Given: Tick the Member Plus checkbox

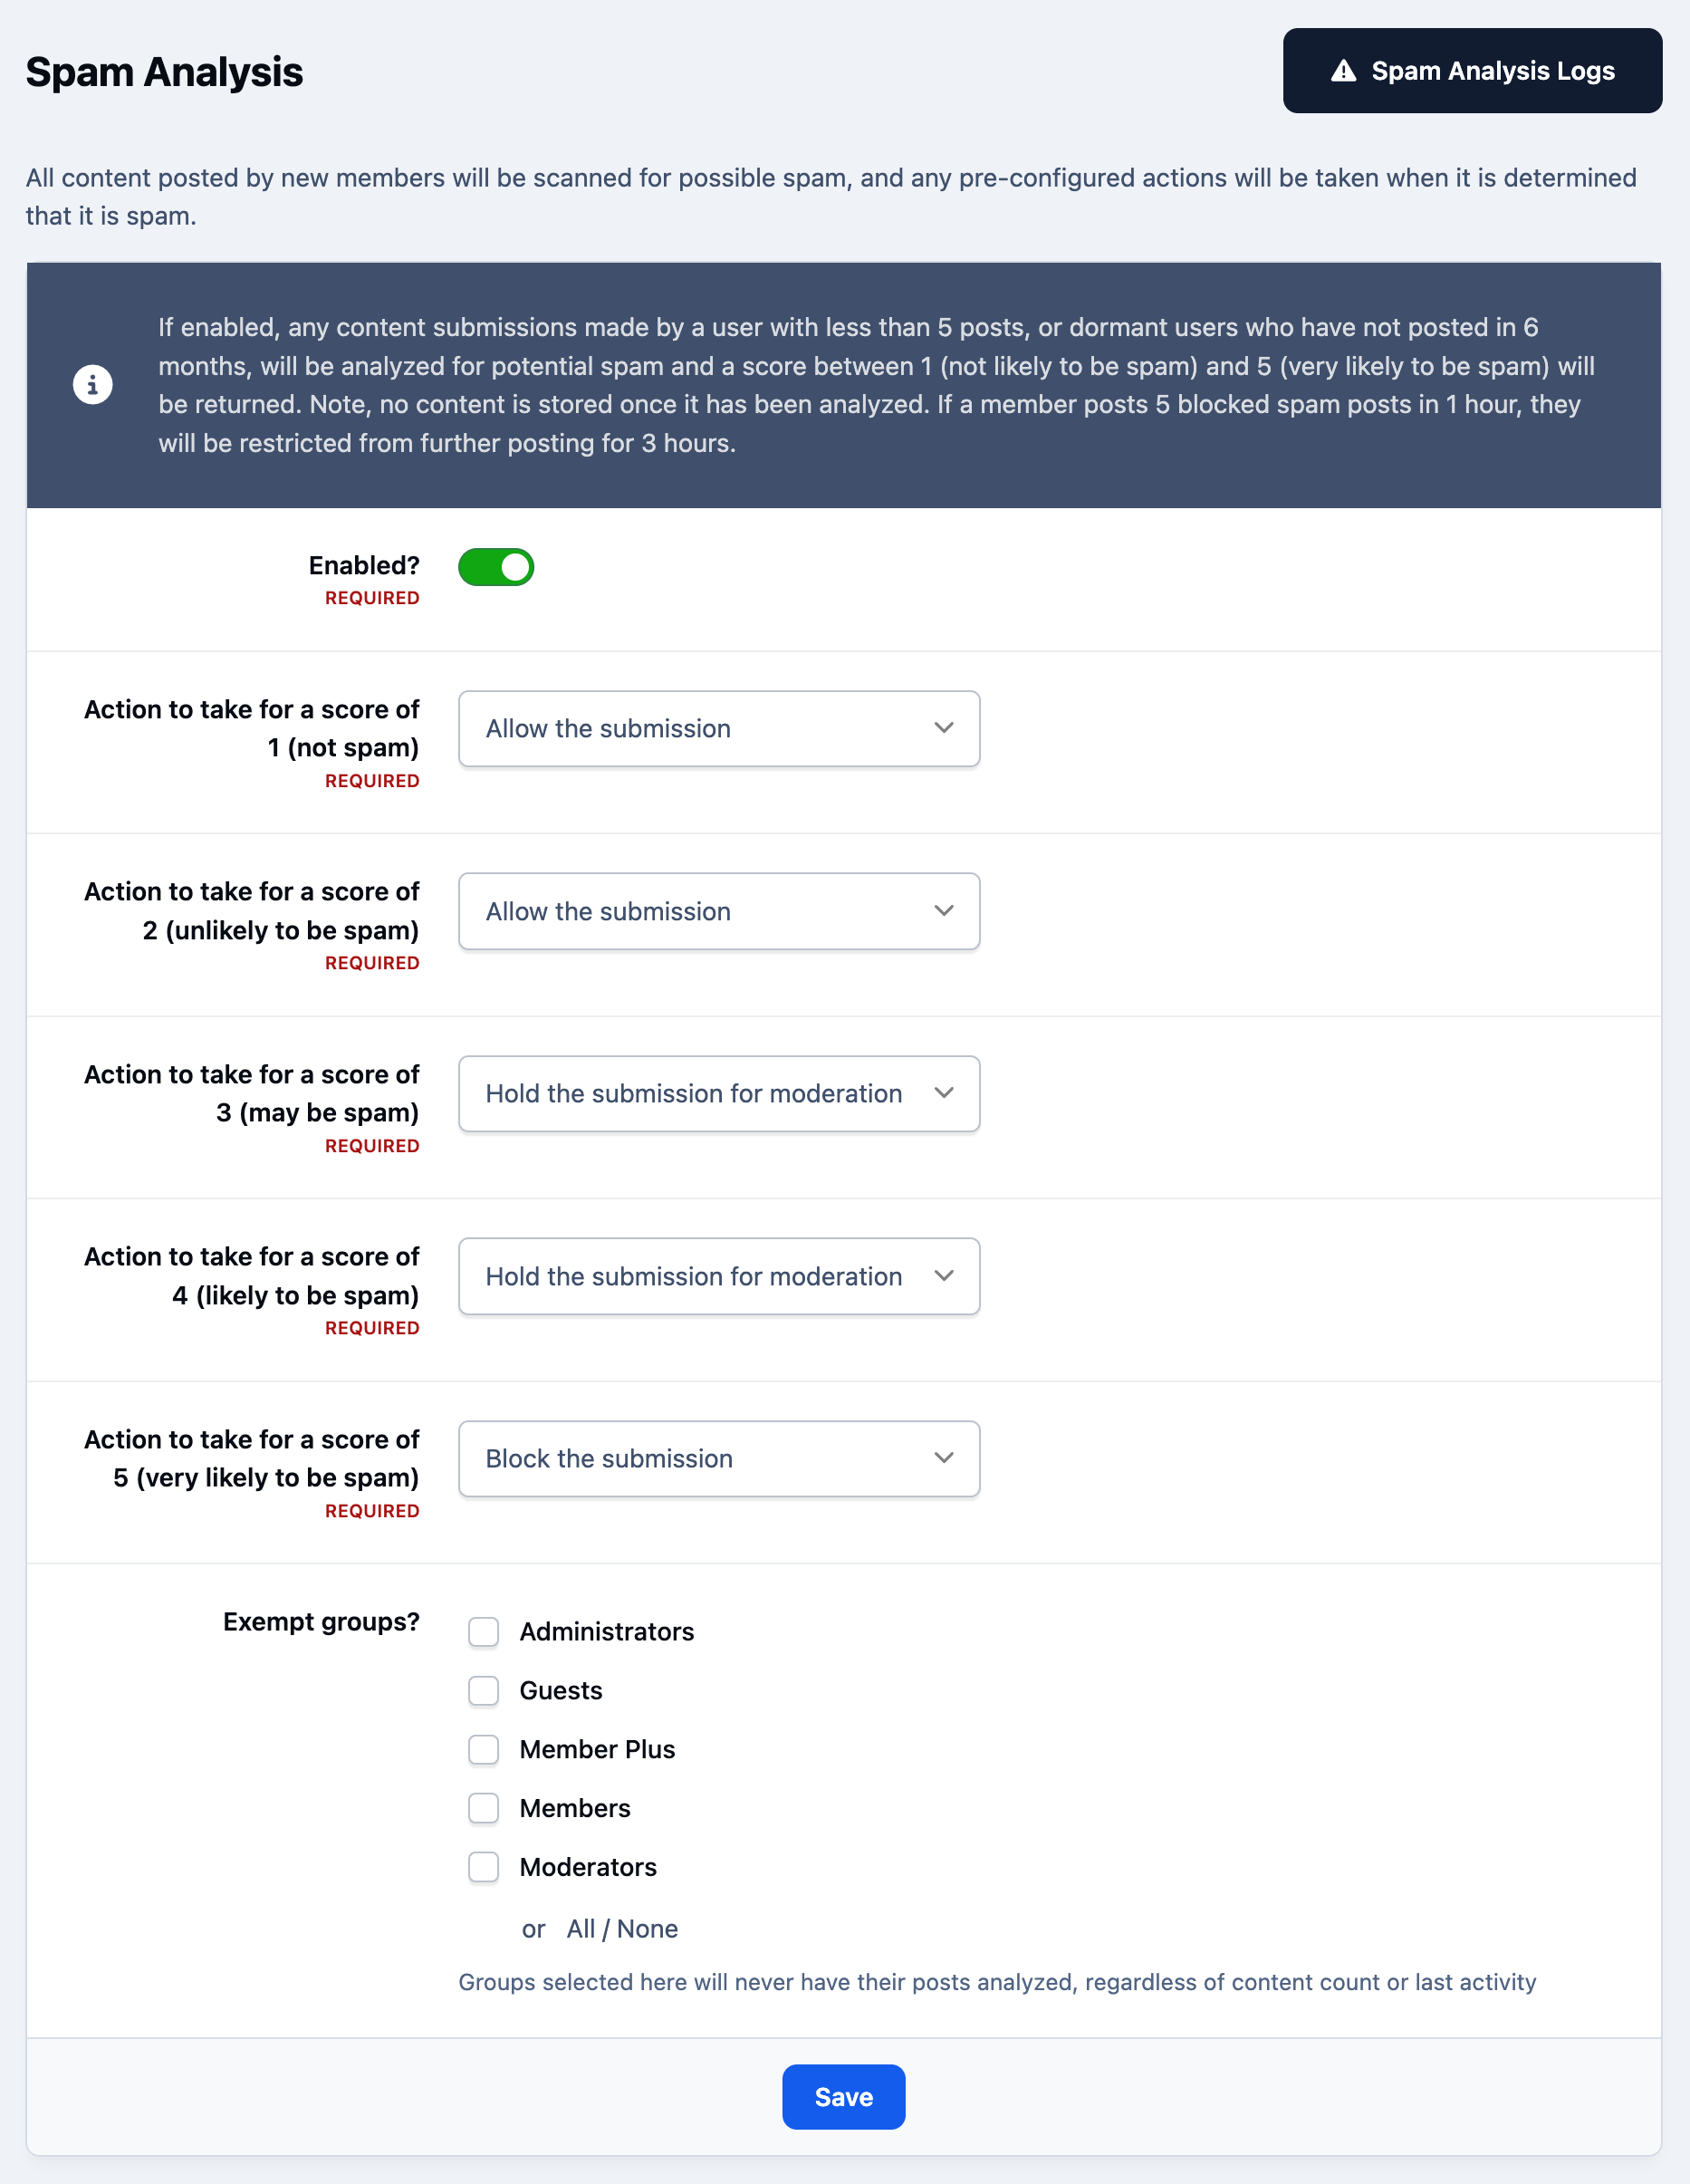Looking at the screenshot, I should point(484,1749).
